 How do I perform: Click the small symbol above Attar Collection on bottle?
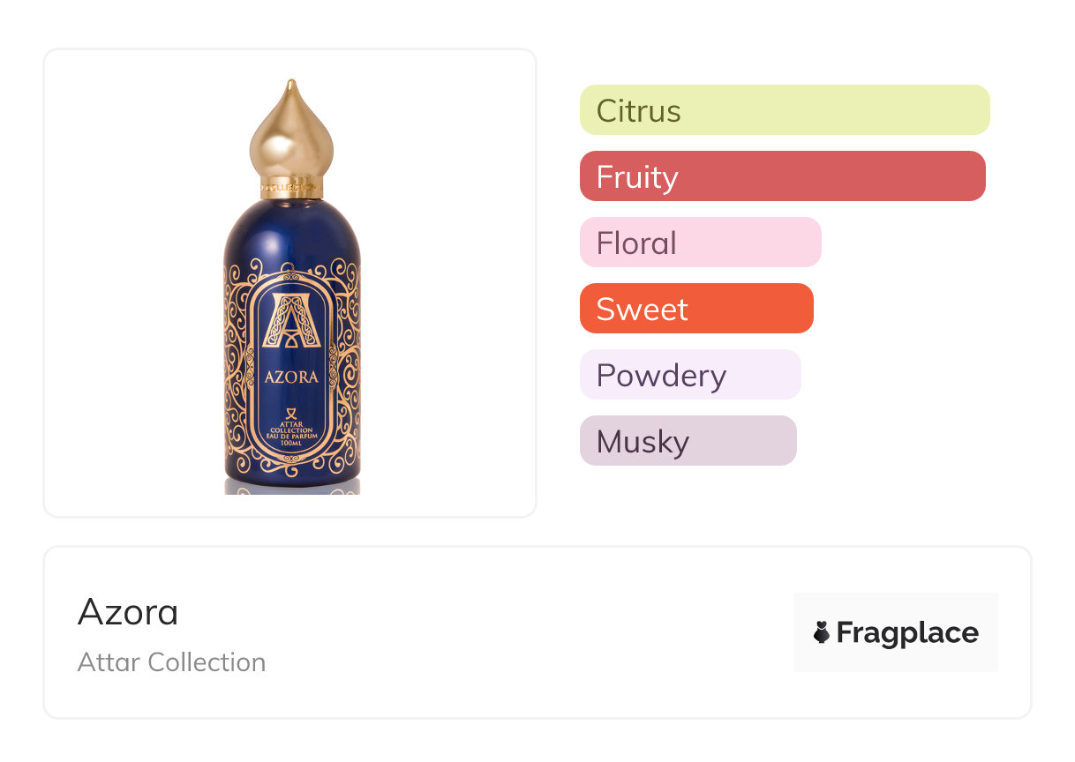click(x=292, y=414)
